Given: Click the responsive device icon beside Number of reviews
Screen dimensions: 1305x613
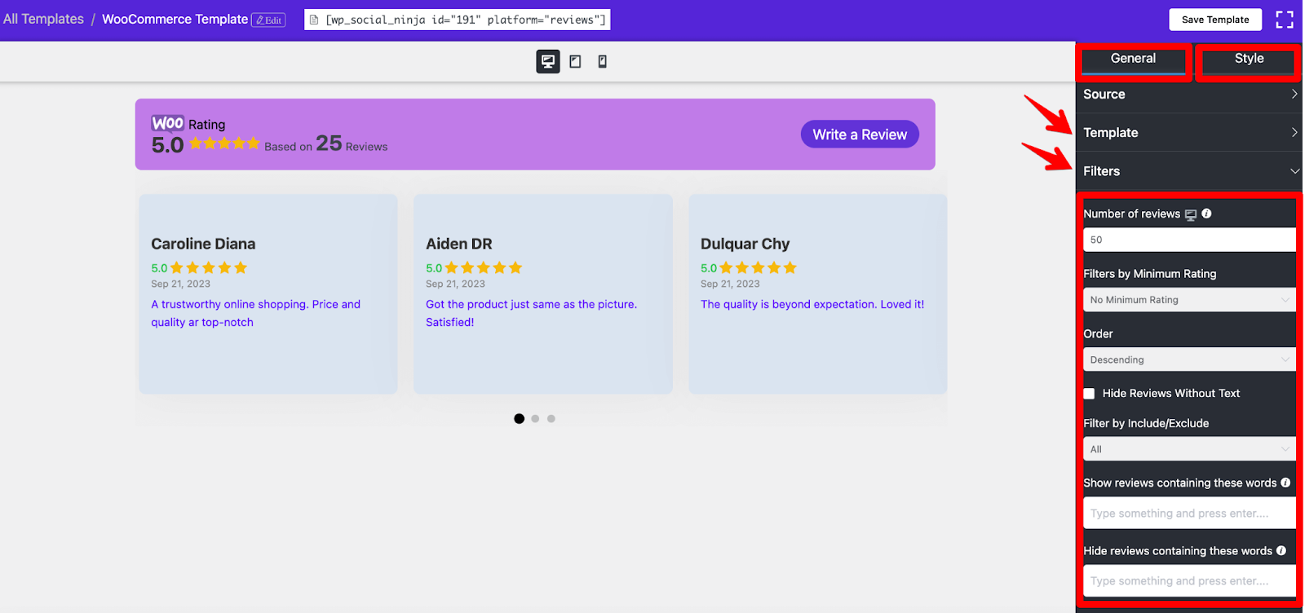Looking at the screenshot, I should (1191, 214).
